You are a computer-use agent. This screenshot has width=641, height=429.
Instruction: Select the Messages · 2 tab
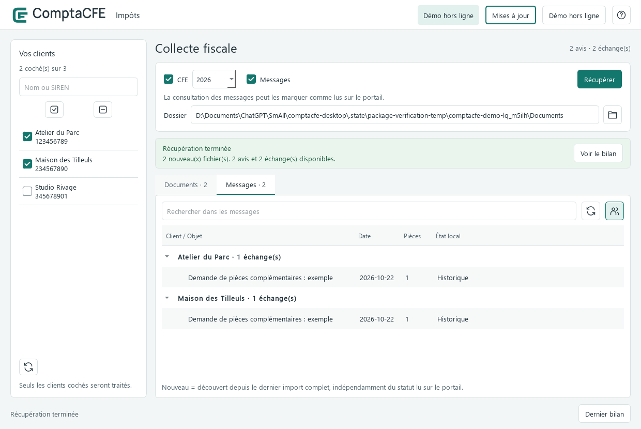[x=246, y=185]
